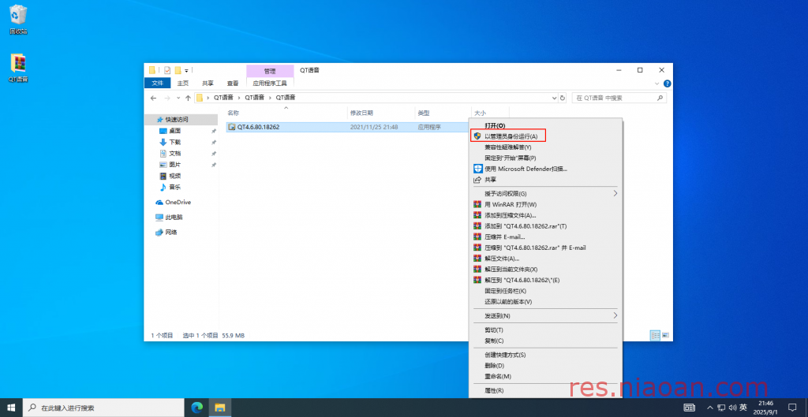The height and width of the screenshot is (417, 808).
Task: Click the Forward navigation arrow
Action: [167, 98]
